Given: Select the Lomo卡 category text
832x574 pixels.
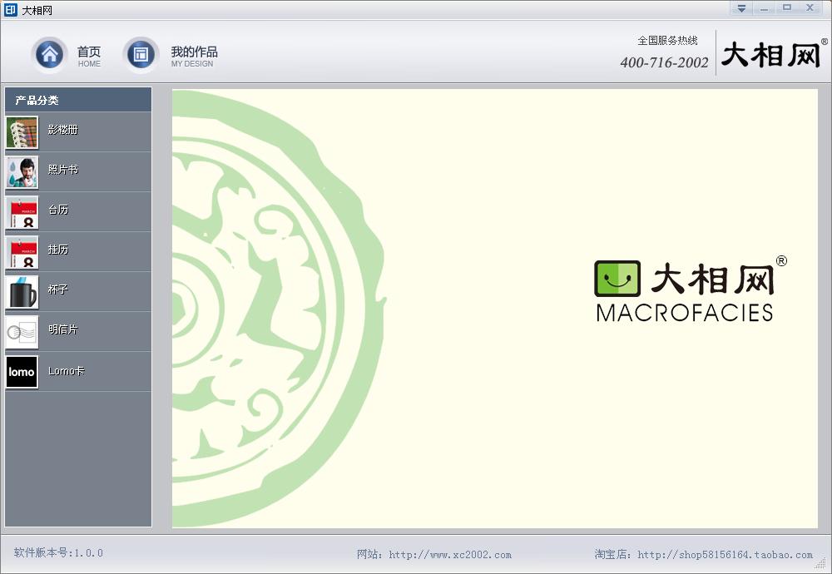Looking at the screenshot, I should pyautogui.click(x=66, y=371).
